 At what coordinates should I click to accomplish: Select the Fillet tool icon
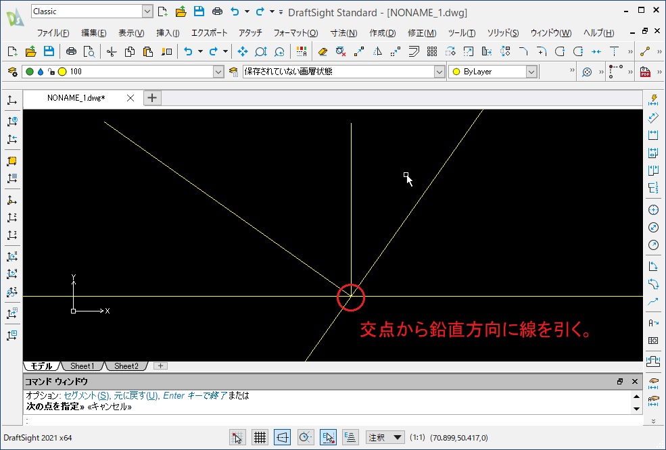pyautogui.click(x=523, y=52)
